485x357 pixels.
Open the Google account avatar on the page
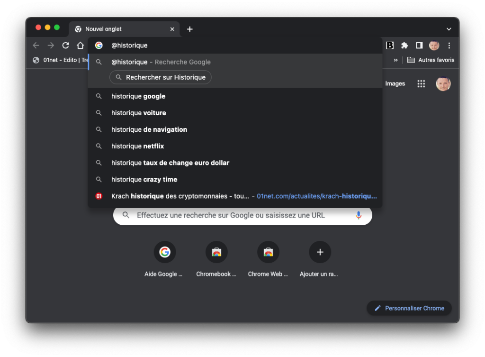coord(443,83)
